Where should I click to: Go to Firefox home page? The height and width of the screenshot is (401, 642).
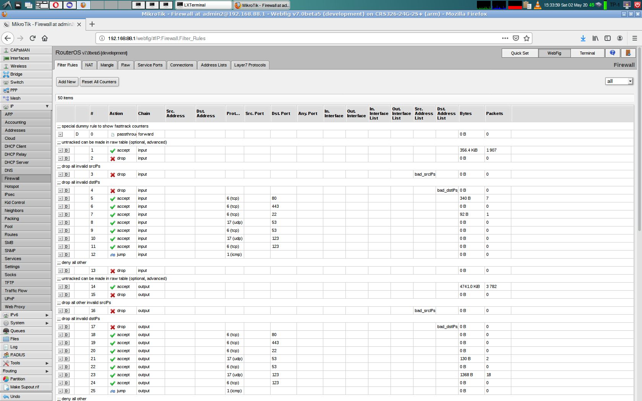[x=45, y=38]
